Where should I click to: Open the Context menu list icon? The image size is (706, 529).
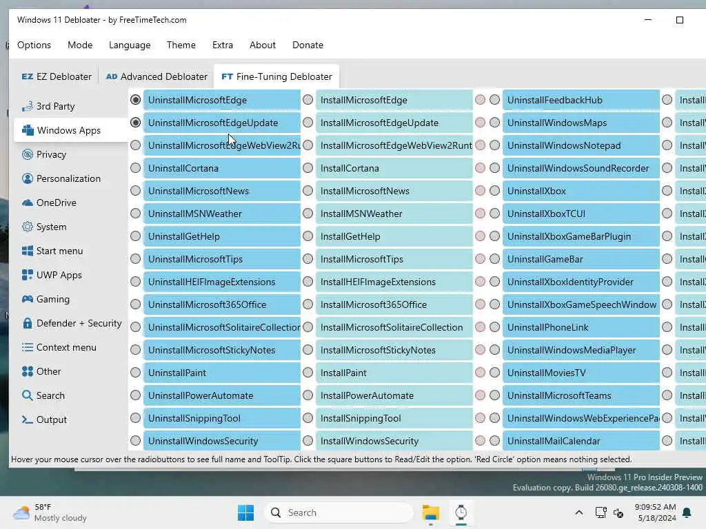click(28, 347)
